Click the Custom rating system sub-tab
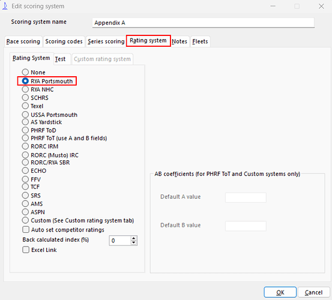Screen dimensions: 332x300 [102, 59]
